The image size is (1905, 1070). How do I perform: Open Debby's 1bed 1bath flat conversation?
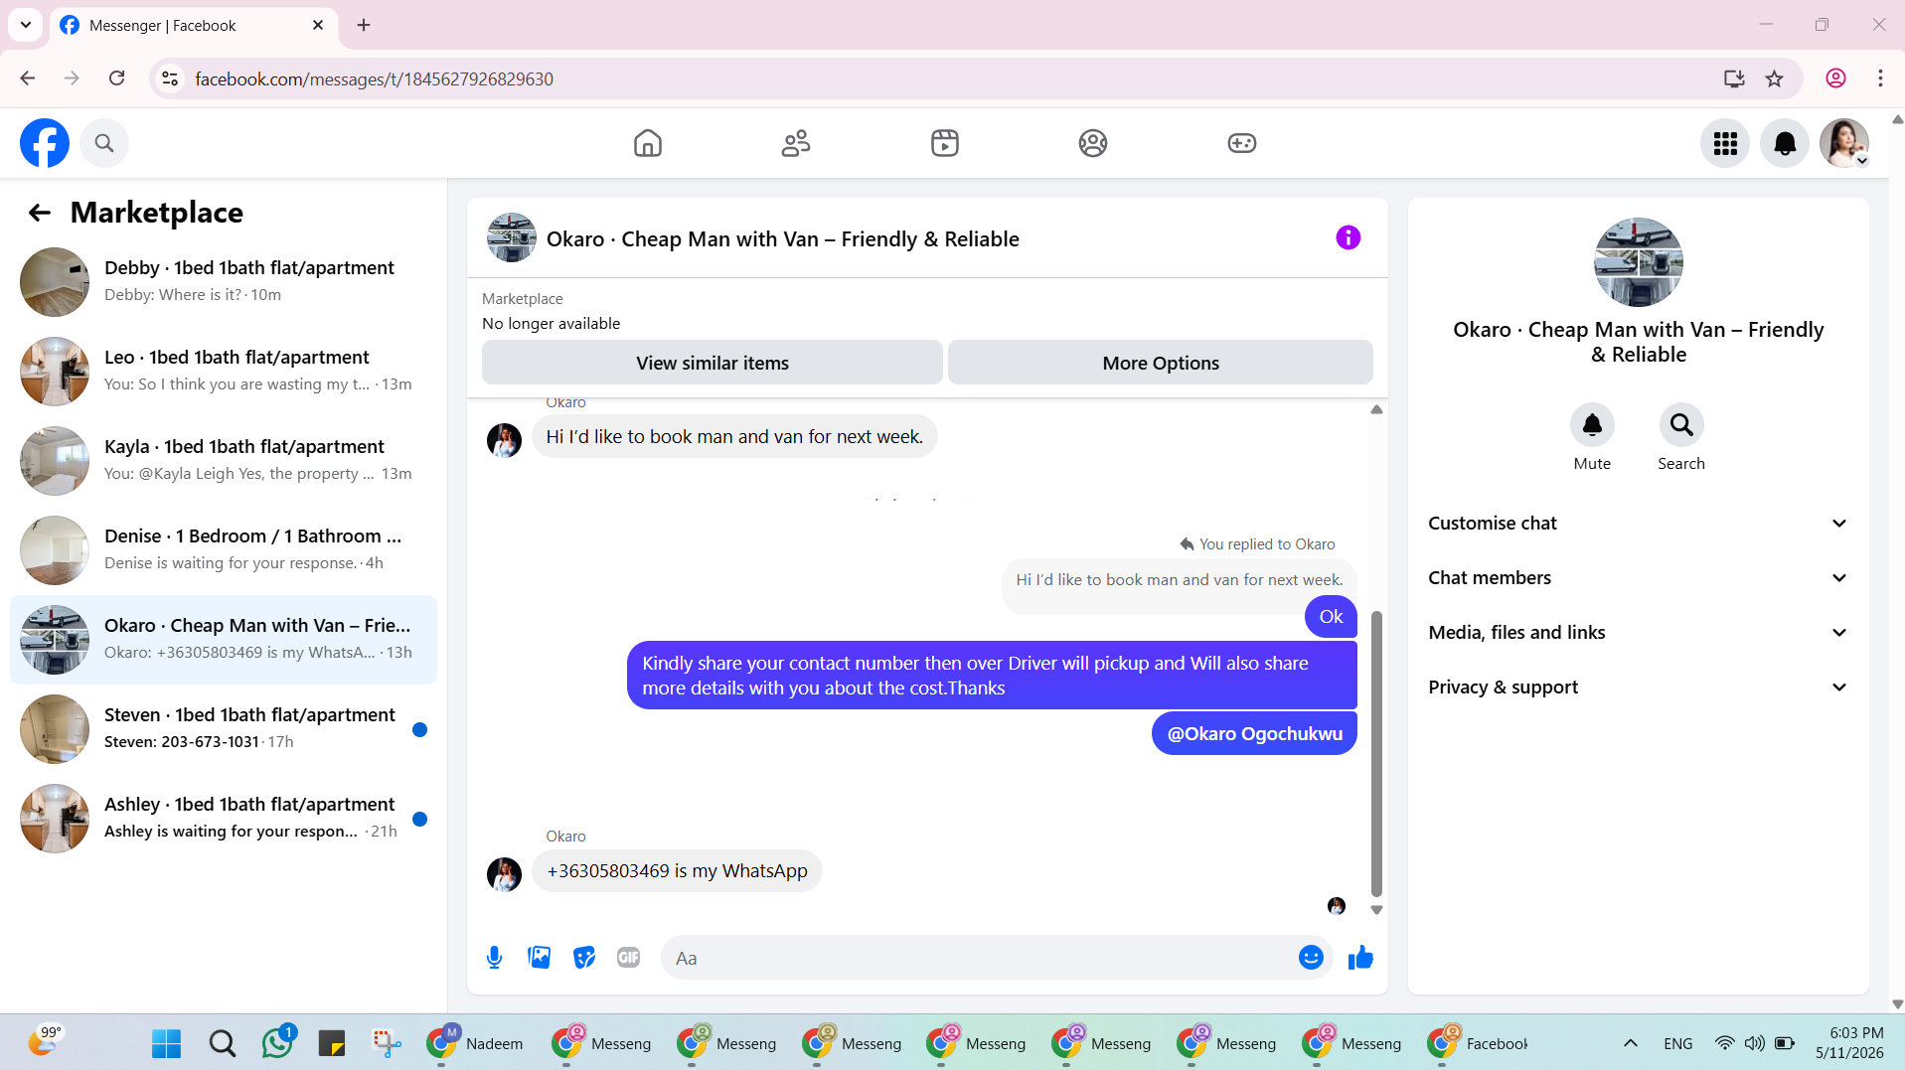click(224, 282)
